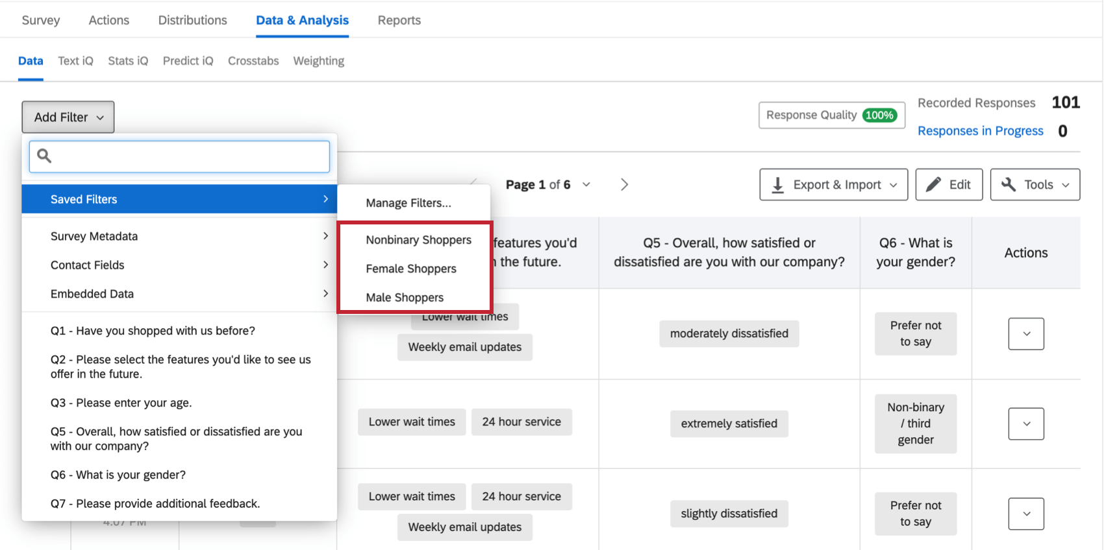Click the search magnifier icon in filter box

[x=44, y=156]
